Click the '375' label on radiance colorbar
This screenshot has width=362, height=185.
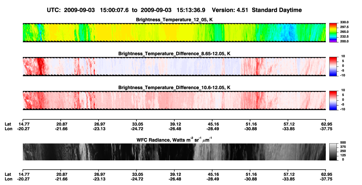343,147
